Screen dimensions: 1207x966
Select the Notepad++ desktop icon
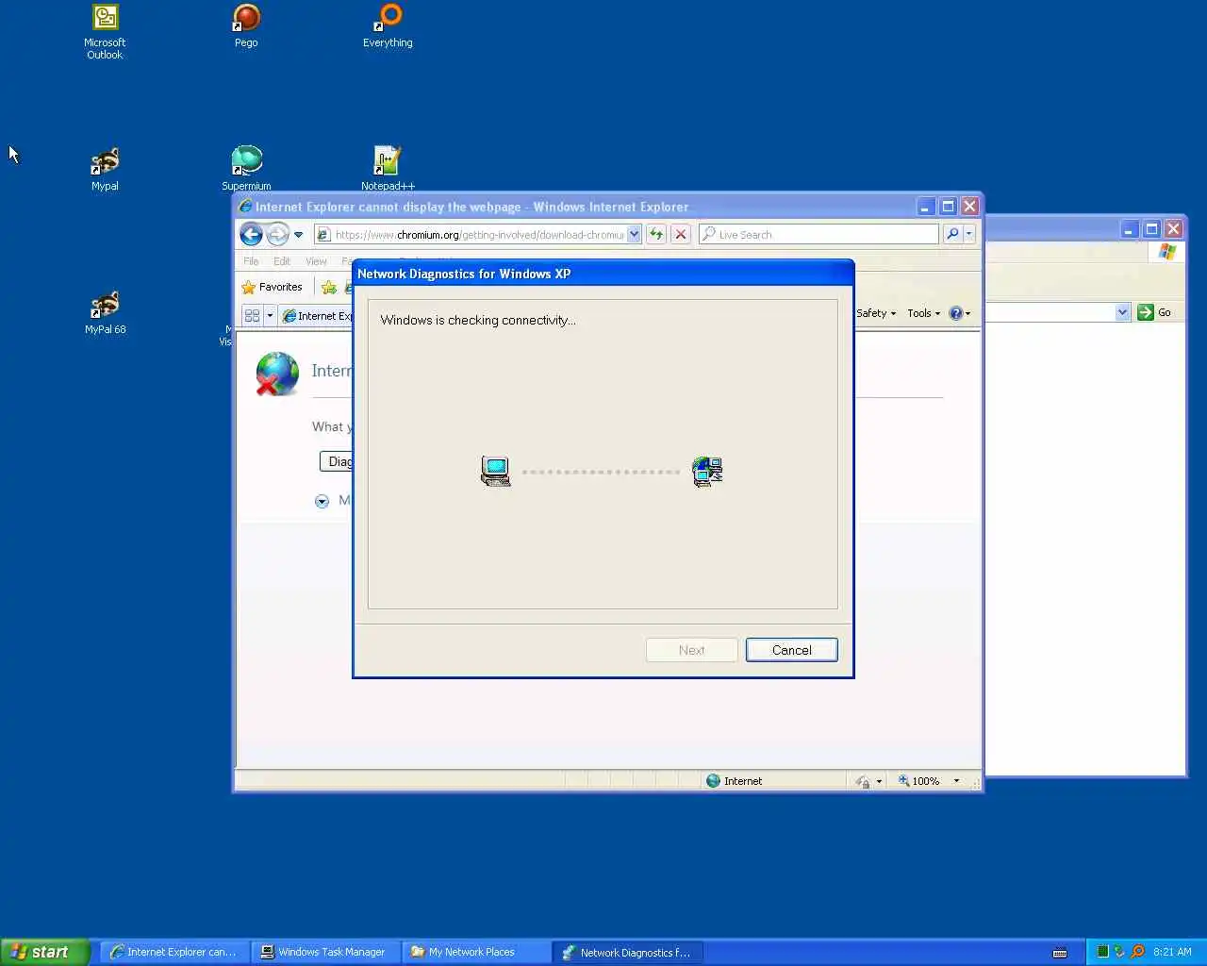tap(388, 169)
